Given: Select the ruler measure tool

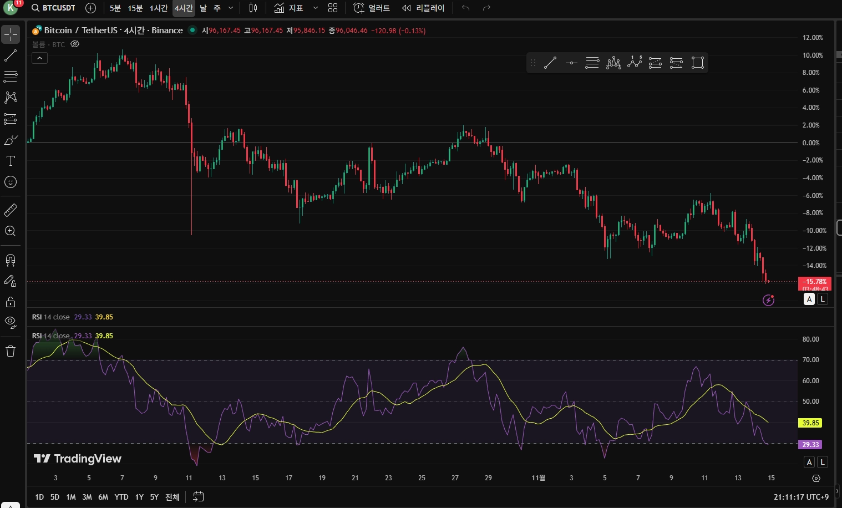Looking at the screenshot, I should tap(11, 210).
